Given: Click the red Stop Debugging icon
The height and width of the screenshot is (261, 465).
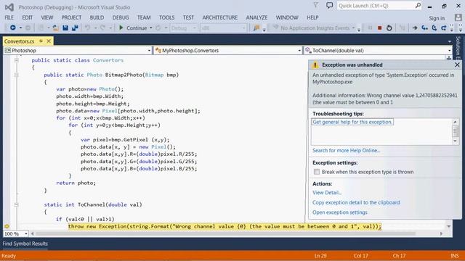Looking at the screenshot, I should pyautogui.click(x=379, y=28).
